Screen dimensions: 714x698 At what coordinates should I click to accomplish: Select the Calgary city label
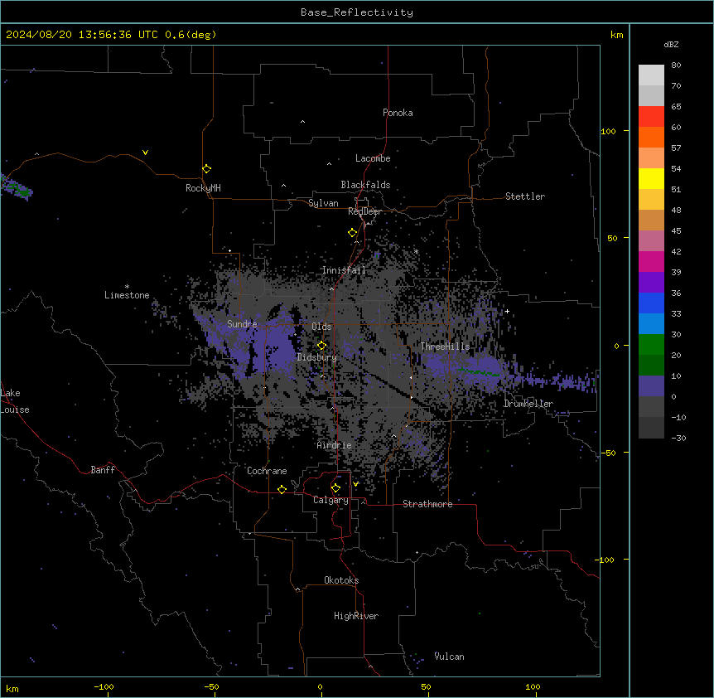pos(330,500)
